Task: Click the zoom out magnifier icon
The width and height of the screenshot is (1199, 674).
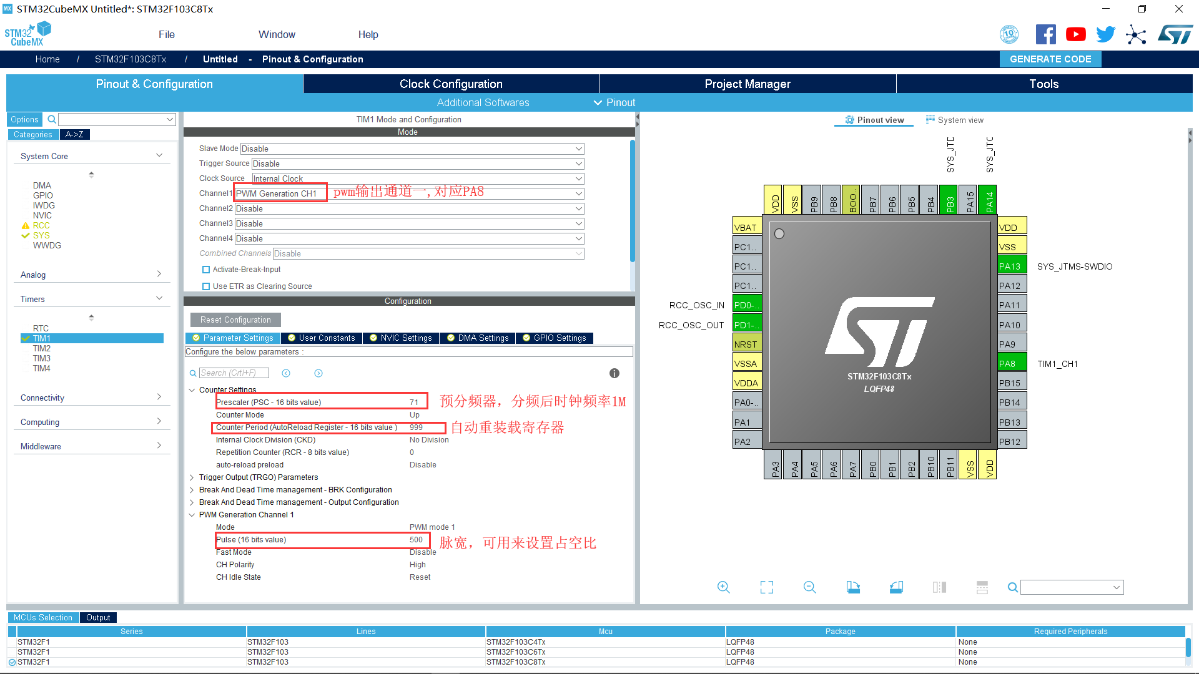Action: pos(809,587)
